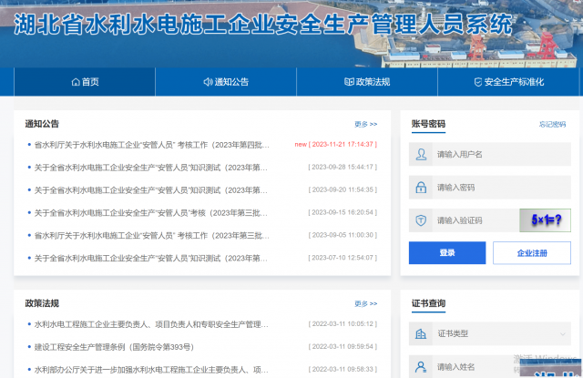This screenshot has width=583, height=378.
Task: Click the user icon in username field
Action: pos(421,154)
